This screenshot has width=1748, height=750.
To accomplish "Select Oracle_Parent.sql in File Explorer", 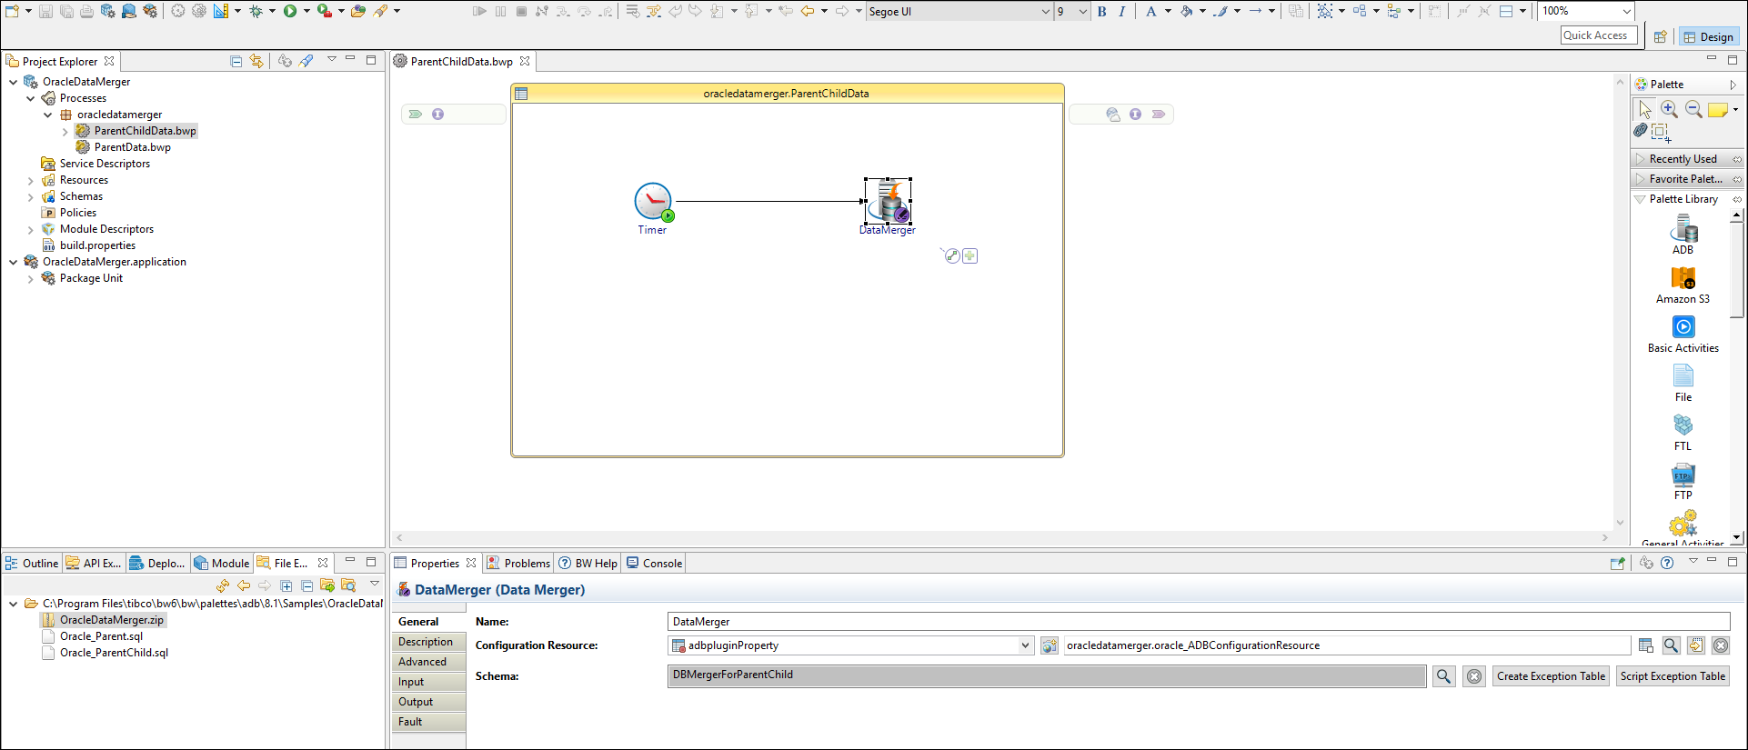I will (x=101, y=636).
